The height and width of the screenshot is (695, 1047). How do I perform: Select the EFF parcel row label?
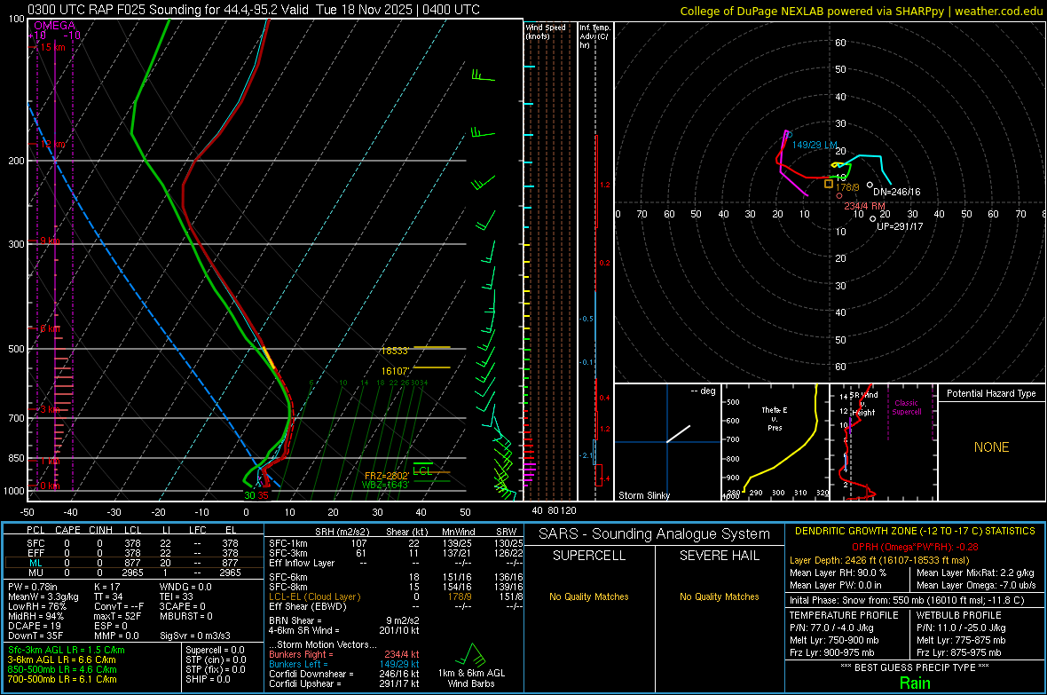coord(35,553)
